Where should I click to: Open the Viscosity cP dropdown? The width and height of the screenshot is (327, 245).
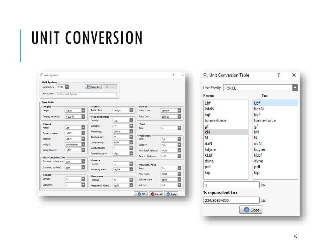[x=131, y=126]
